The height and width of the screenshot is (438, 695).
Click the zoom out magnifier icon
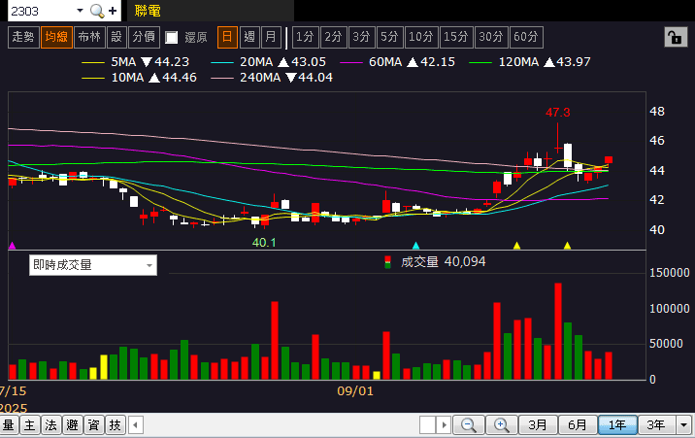pos(469,425)
